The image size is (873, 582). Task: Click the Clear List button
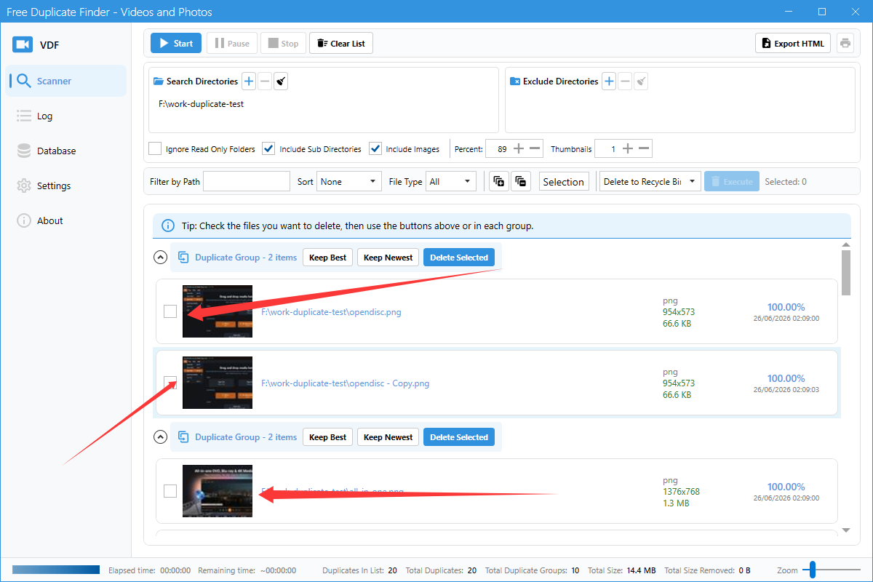click(341, 43)
